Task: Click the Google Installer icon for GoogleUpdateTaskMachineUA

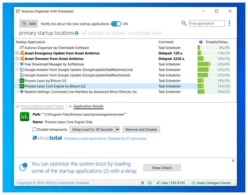Action: (x=22, y=75)
